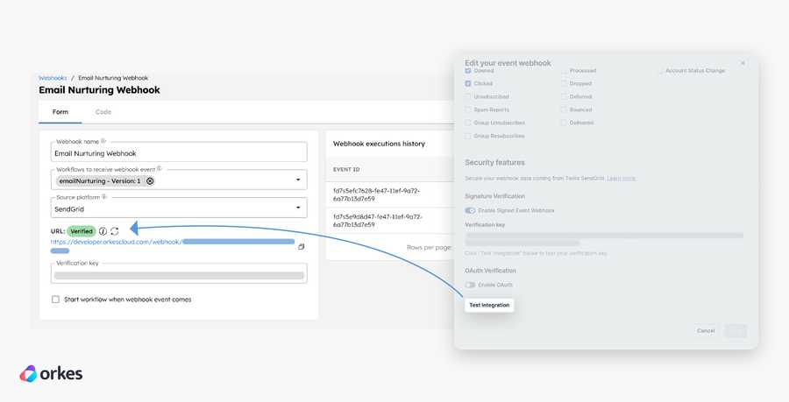Click the Security features heading
The image size is (789, 402).
click(x=494, y=162)
